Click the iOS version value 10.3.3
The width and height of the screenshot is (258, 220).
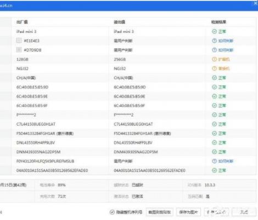coord(210,185)
